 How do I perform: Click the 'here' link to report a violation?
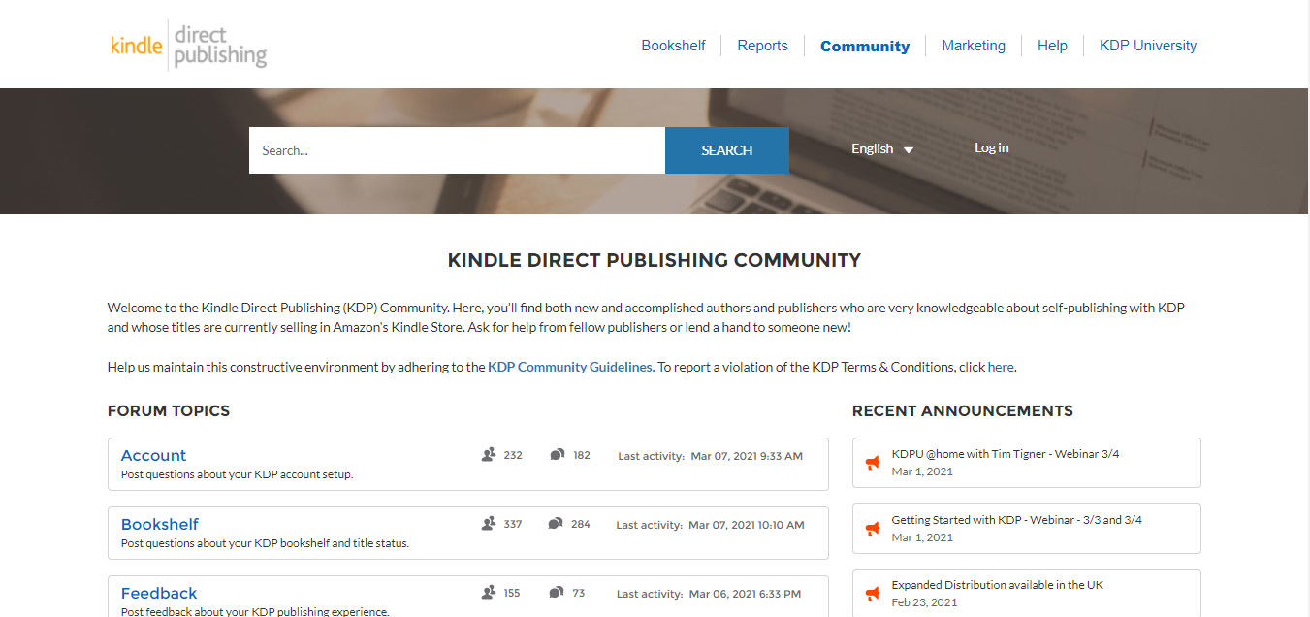click(x=1001, y=367)
